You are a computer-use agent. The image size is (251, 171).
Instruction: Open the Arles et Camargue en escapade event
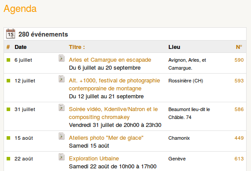point(110,60)
